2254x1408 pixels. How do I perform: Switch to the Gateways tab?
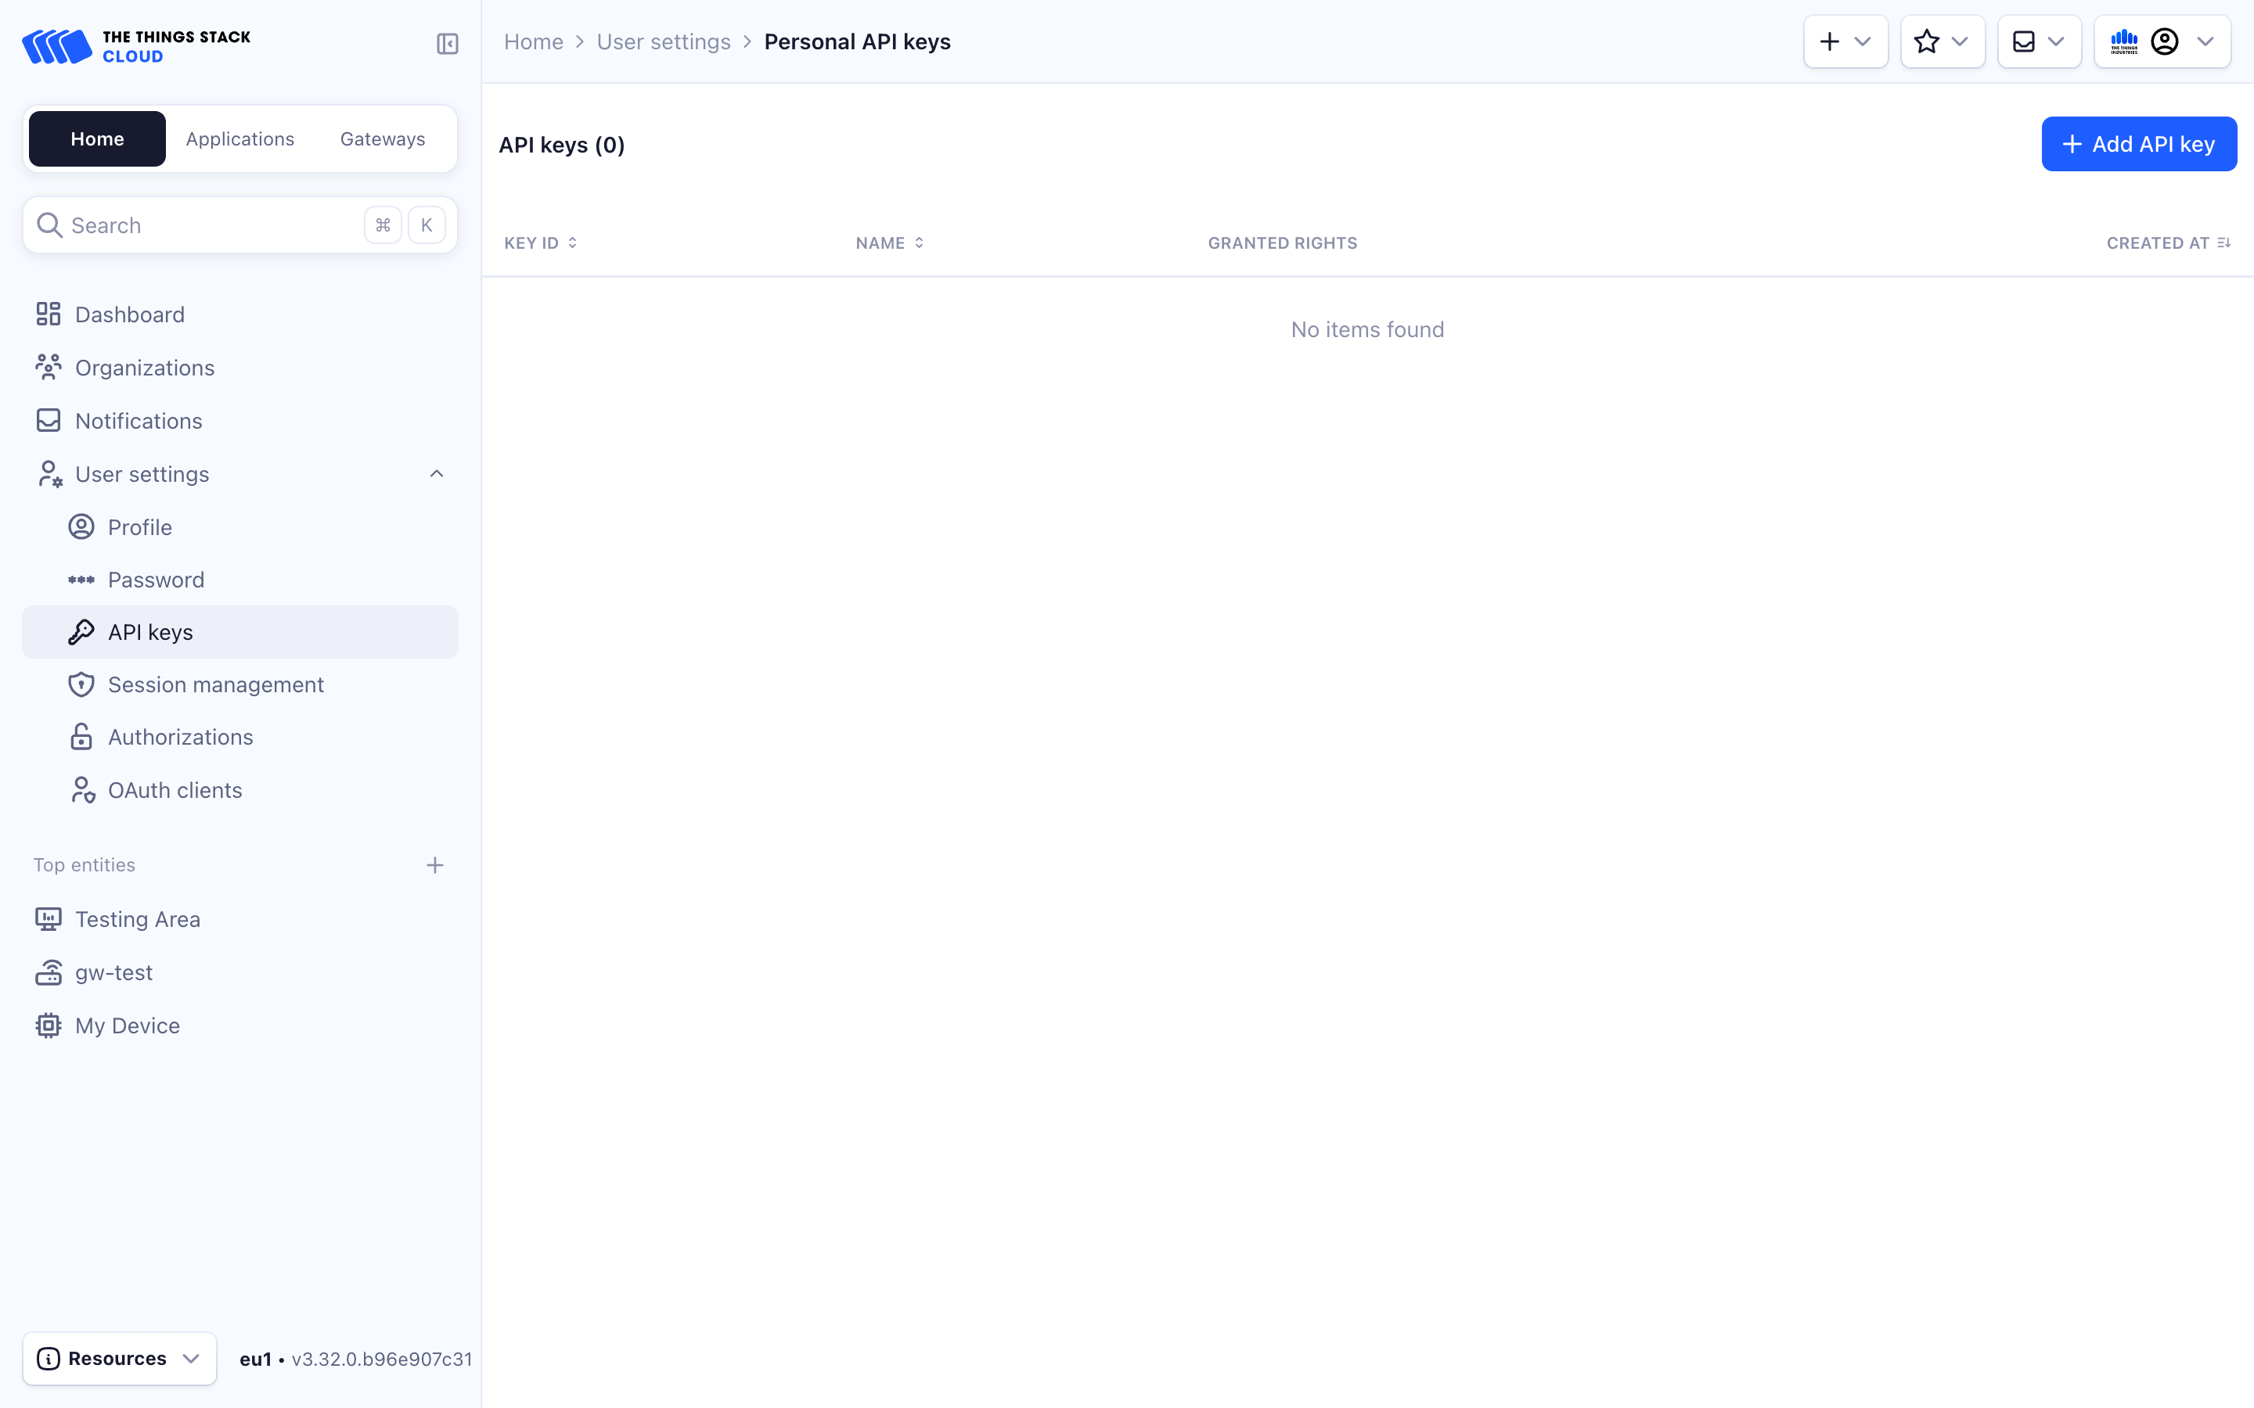tap(382, 138)
